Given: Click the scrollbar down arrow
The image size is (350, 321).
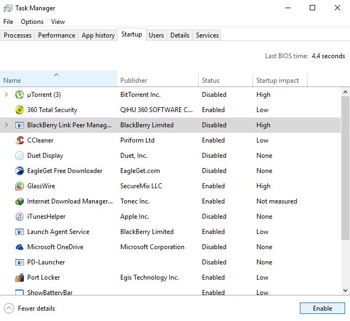Looking at the screenshot, I should [345, 291].
